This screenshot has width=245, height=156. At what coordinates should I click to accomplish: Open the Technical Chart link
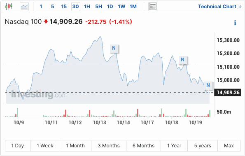pos(220,7)
